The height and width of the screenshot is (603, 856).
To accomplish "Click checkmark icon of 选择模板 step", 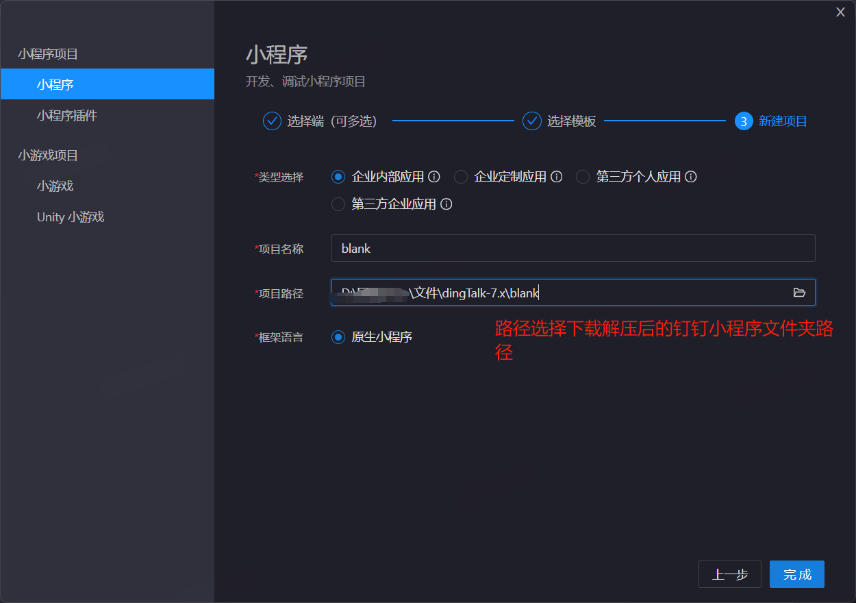I will 531,121.
